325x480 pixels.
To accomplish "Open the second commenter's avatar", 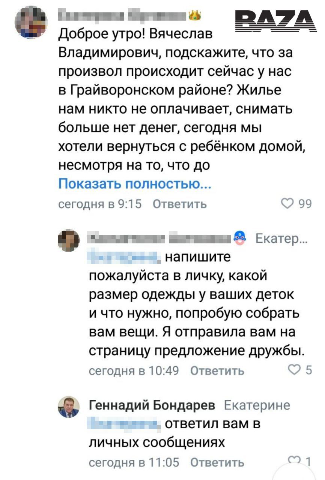I will pos(68,241).
